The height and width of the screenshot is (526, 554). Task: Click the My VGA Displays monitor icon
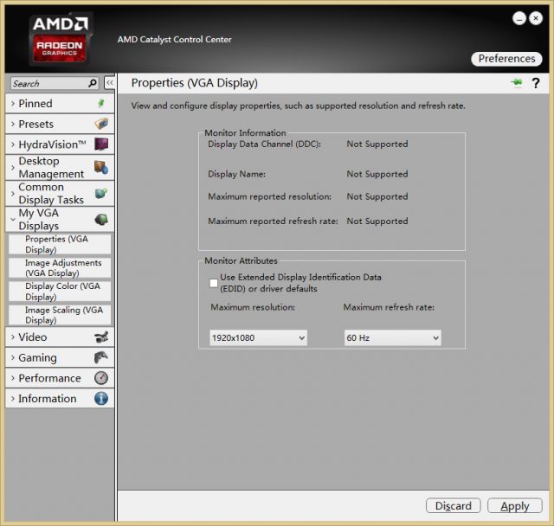click(101, 219)
